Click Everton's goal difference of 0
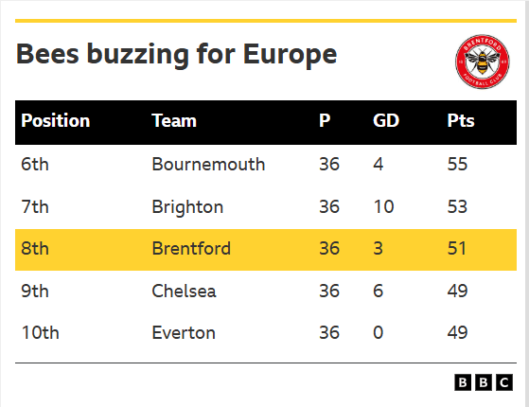Image resolution: width=529 pixels, height=407 pixels. pyautogui.click(x=379, y=333)
